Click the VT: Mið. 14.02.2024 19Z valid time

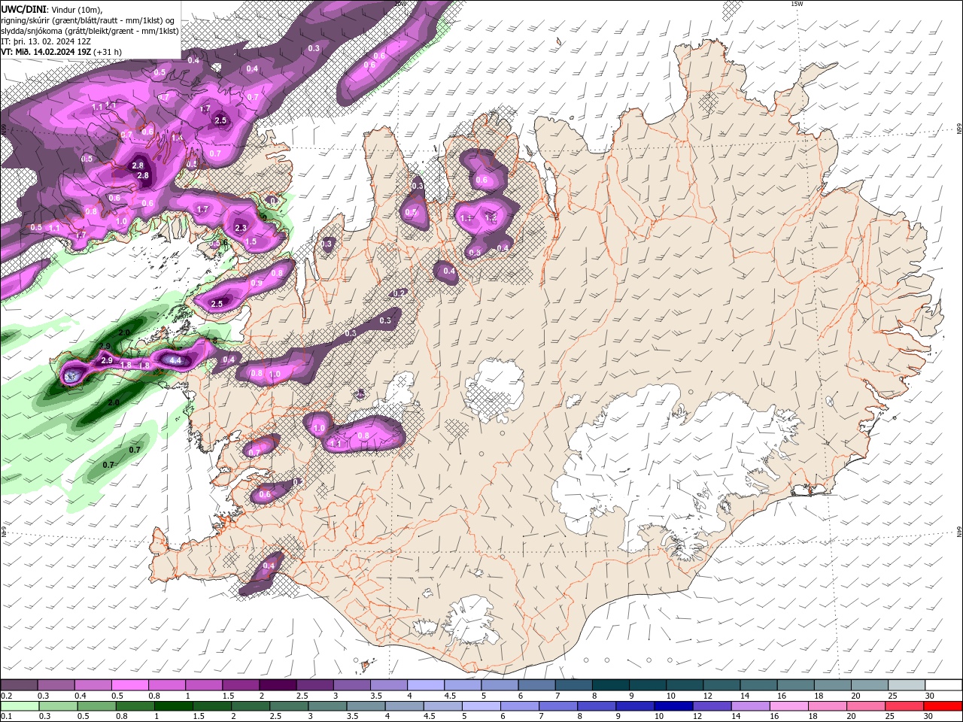click(46, 52)
